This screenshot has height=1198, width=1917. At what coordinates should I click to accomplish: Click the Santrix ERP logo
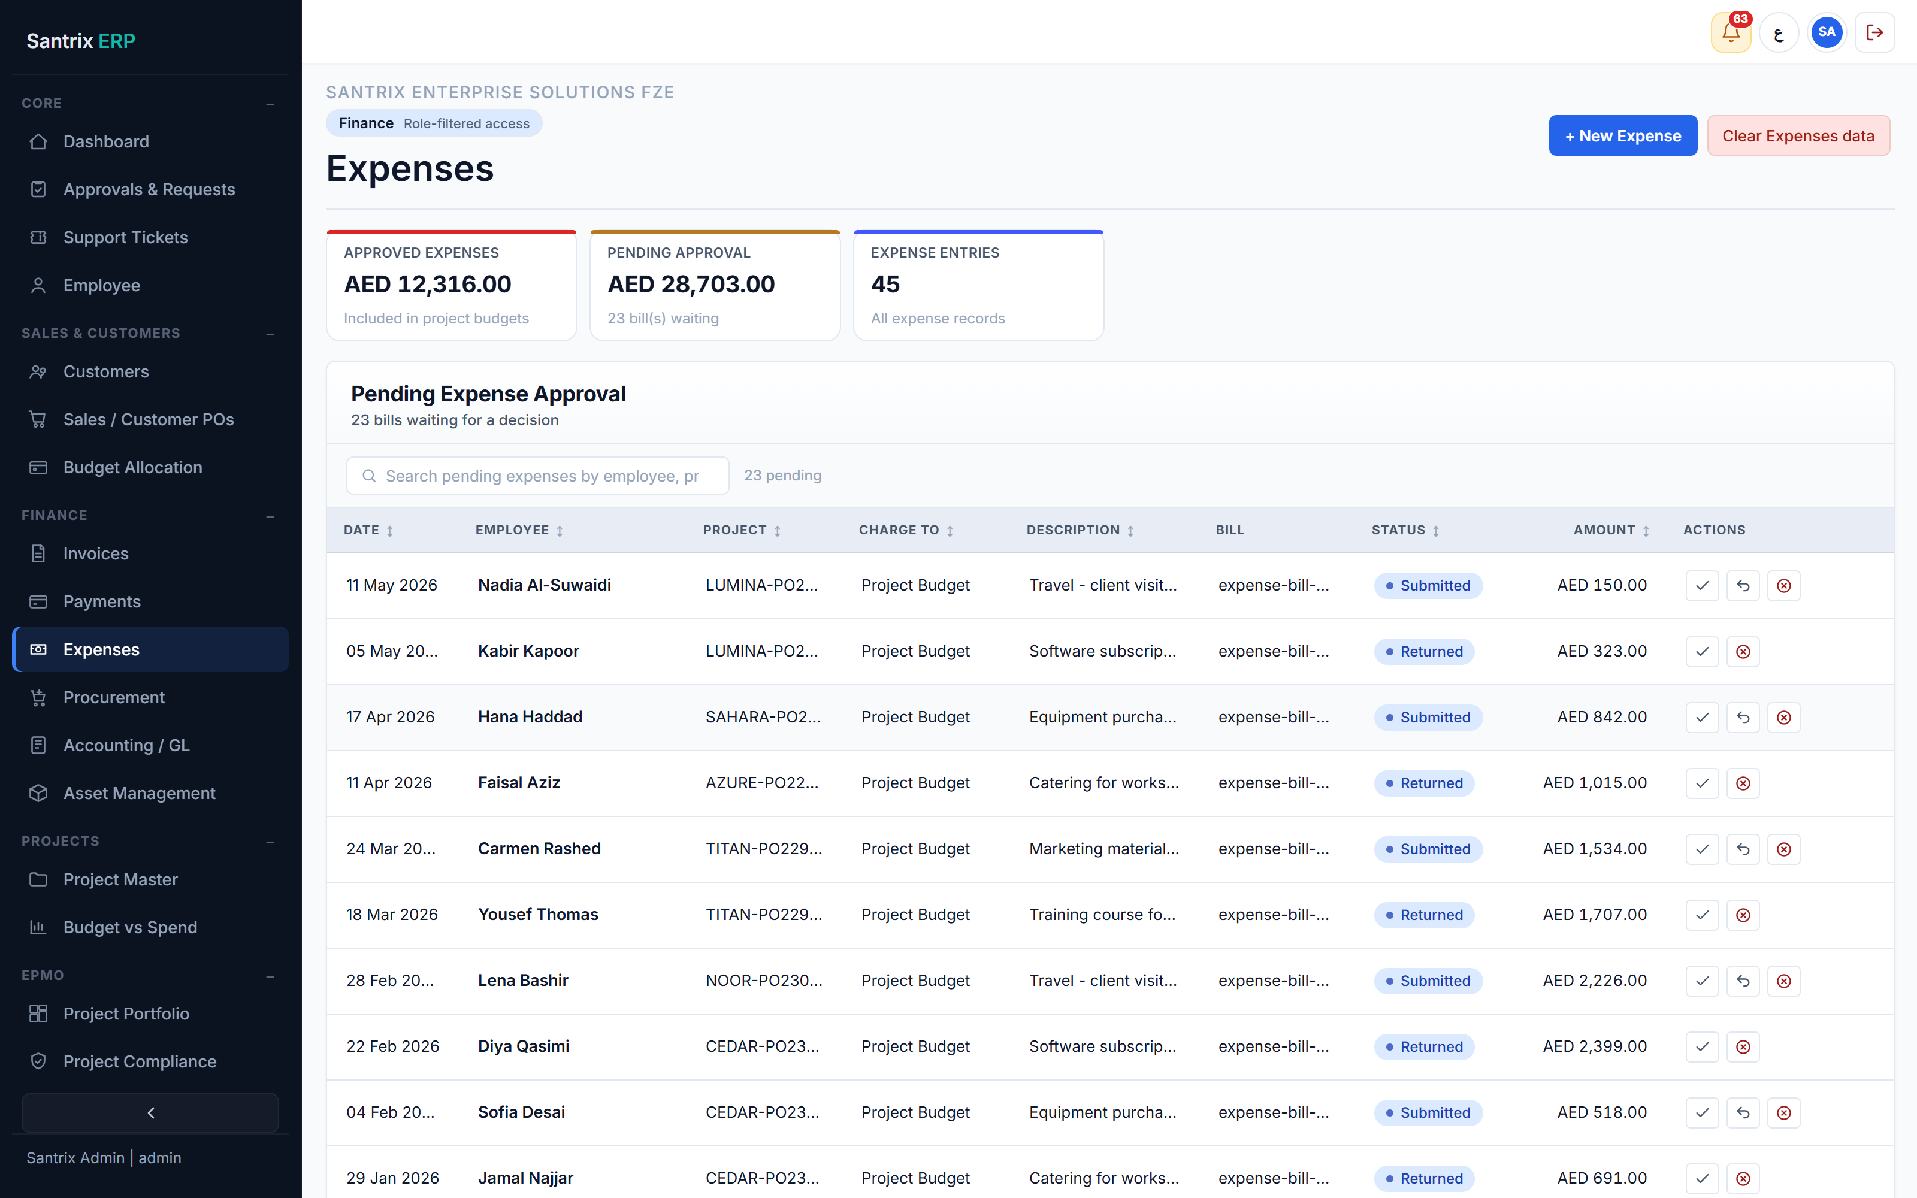click(x=81, y=40)
